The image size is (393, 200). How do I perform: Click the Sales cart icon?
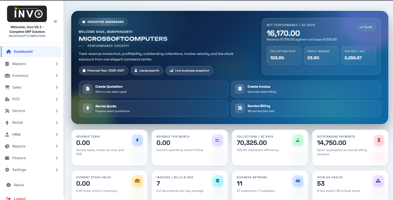pyautogui.click(x=7, y=87)
